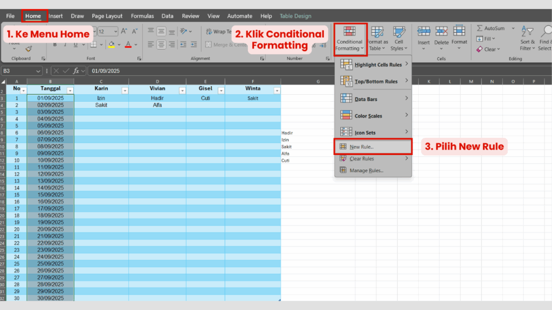
Task: Open the Formulas ribbon tab
Action: click(x=142, y=16)
